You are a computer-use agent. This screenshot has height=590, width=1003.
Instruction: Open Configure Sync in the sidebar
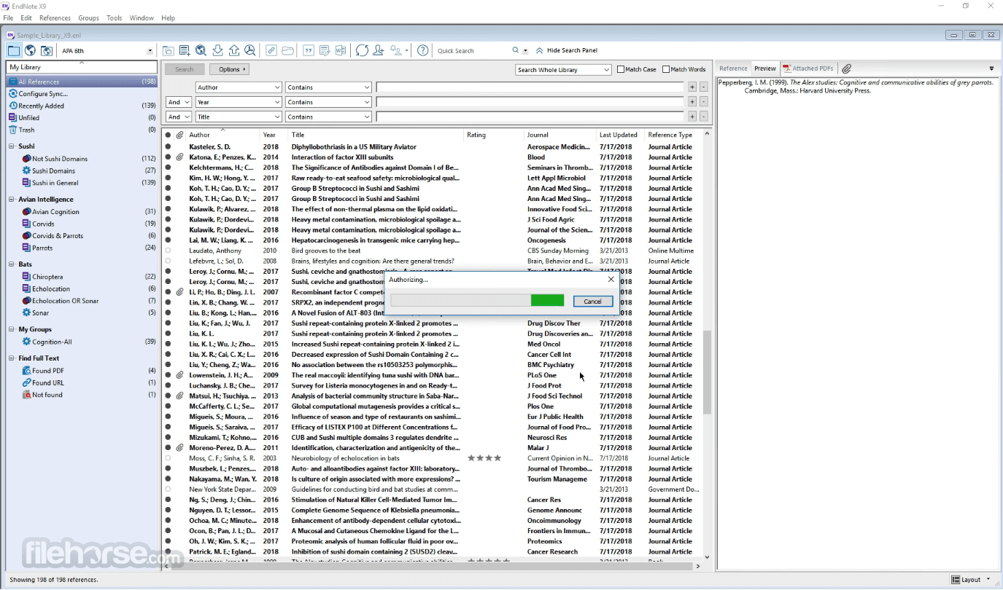click(x=82, y=93)
